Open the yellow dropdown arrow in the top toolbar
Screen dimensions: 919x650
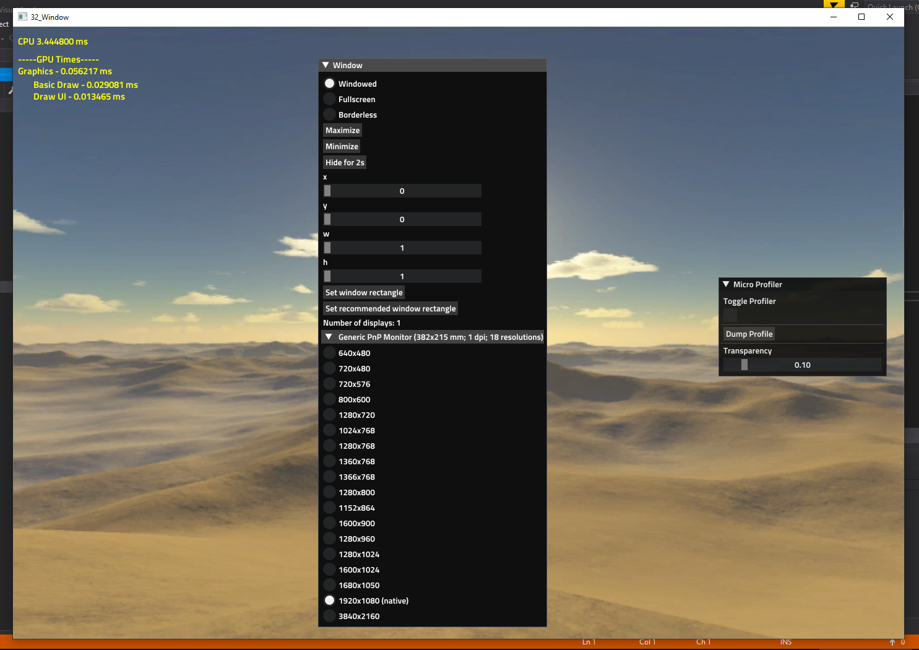click(x=834, y=4)
